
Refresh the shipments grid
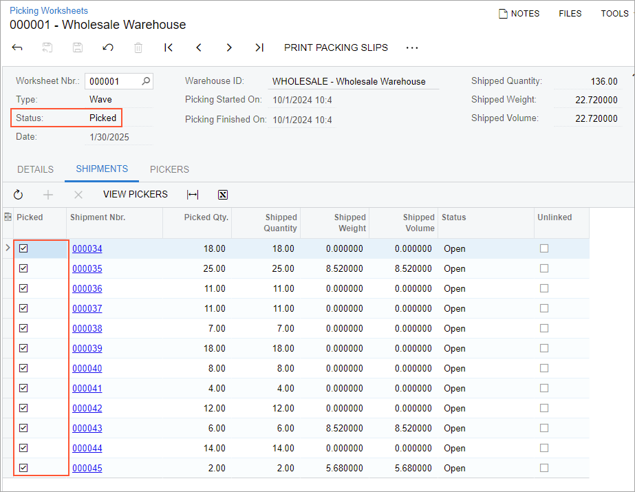(x=18, y=195)
